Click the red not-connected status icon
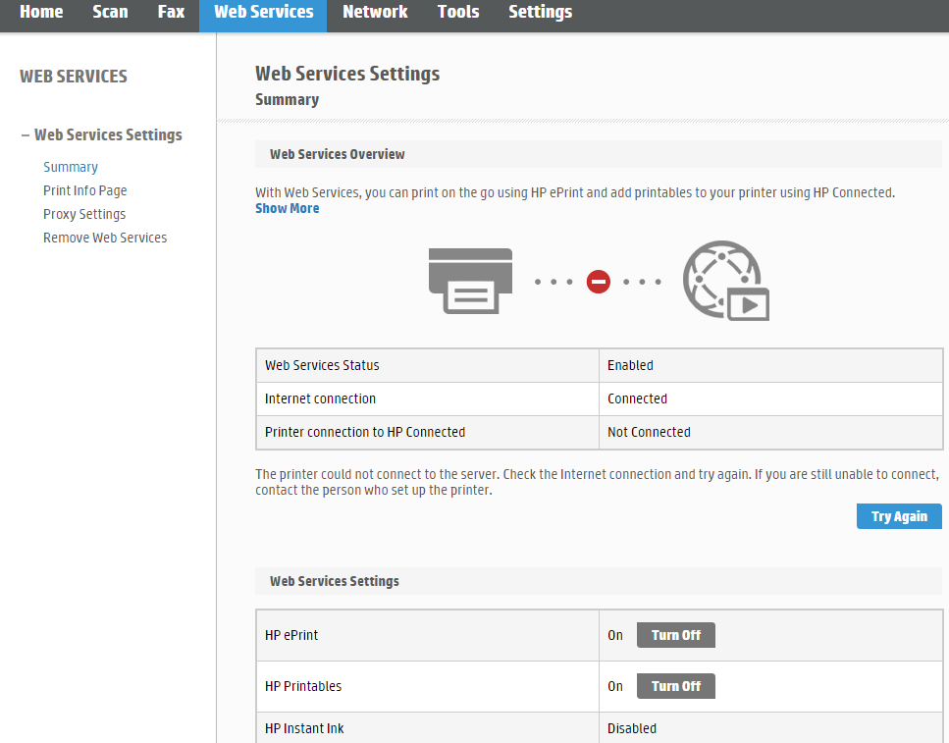949x743 pixels. click(x=598, y=282)
